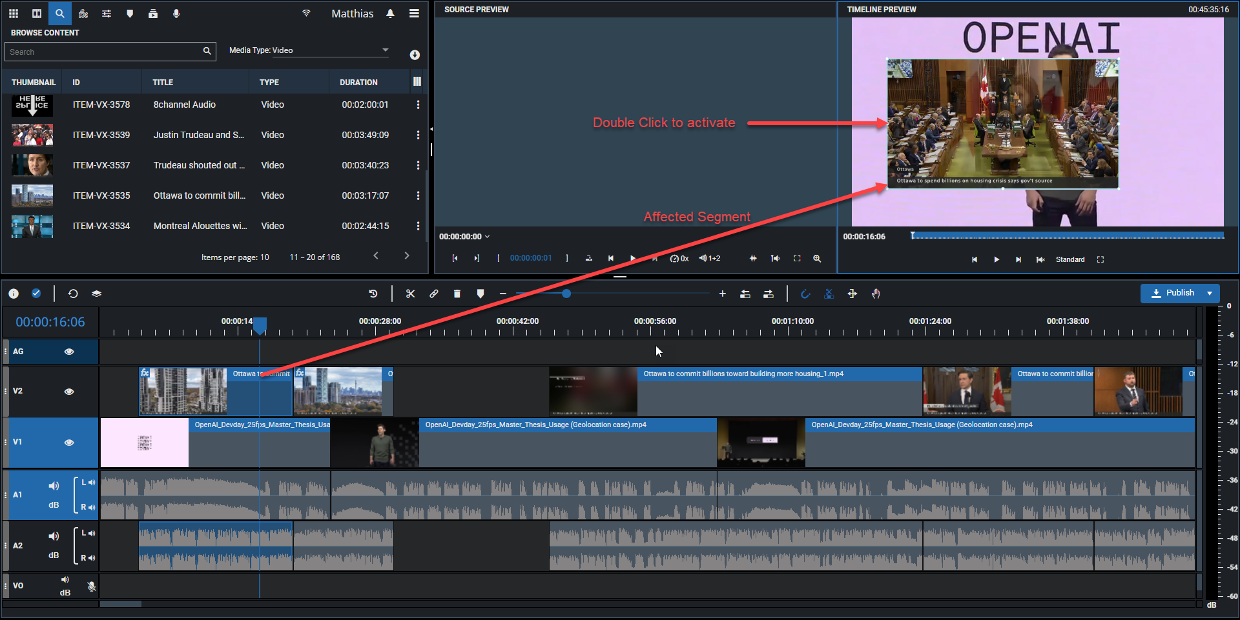
Task: Toggle visibility of the V1 track
Action: pyautogui.click(x=69, y=443)
